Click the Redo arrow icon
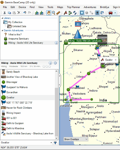This screenshot has height=150, width=120. click(x=30, y=13)
